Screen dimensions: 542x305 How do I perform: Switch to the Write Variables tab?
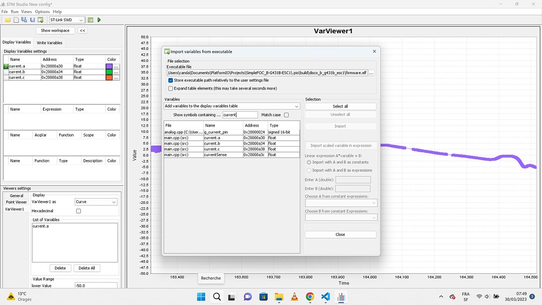pos(49,43)
